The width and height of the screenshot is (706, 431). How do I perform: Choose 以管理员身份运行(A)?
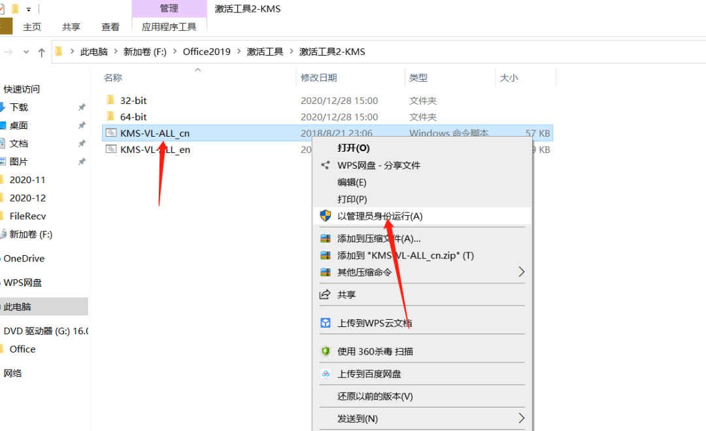coord(422,216)
